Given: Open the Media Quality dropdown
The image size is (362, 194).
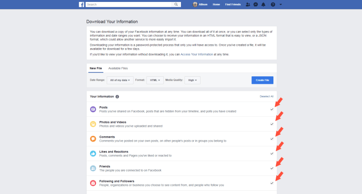Looking at the screenshot, I should [193, 80].
